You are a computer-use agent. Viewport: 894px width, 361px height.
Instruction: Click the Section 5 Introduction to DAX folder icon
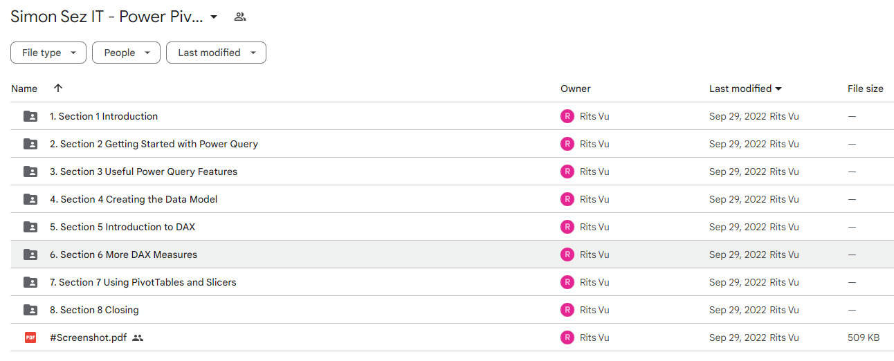30,227
